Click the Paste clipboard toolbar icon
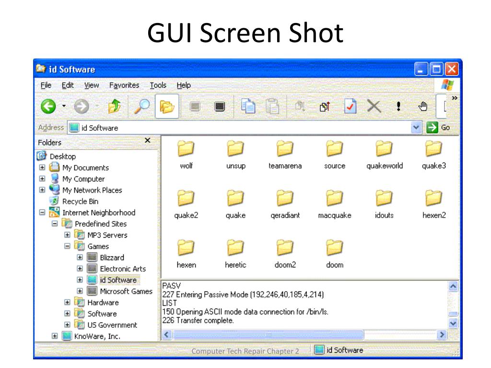Screen dimensions: 491x368 pos(272,106)
